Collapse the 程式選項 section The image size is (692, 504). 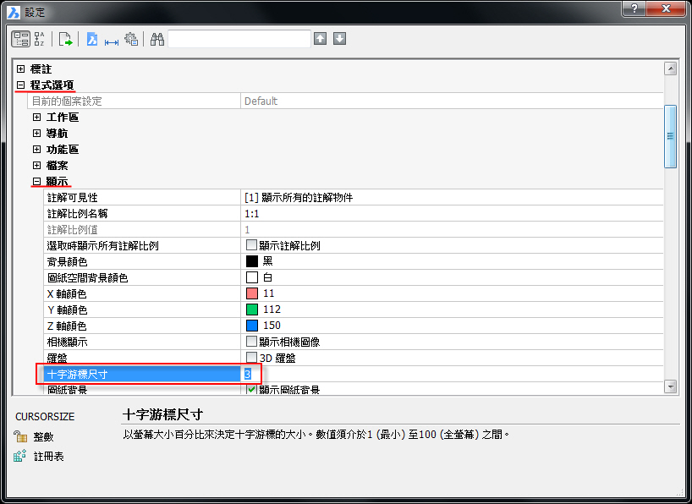21,85
